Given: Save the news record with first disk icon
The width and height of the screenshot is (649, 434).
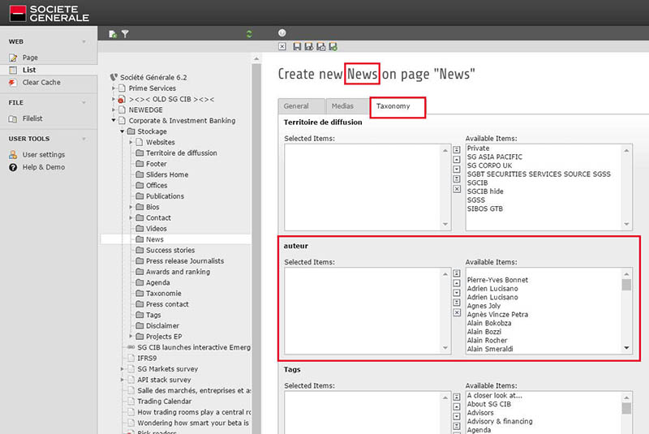Looking at the screenshot, I should 297,46.
